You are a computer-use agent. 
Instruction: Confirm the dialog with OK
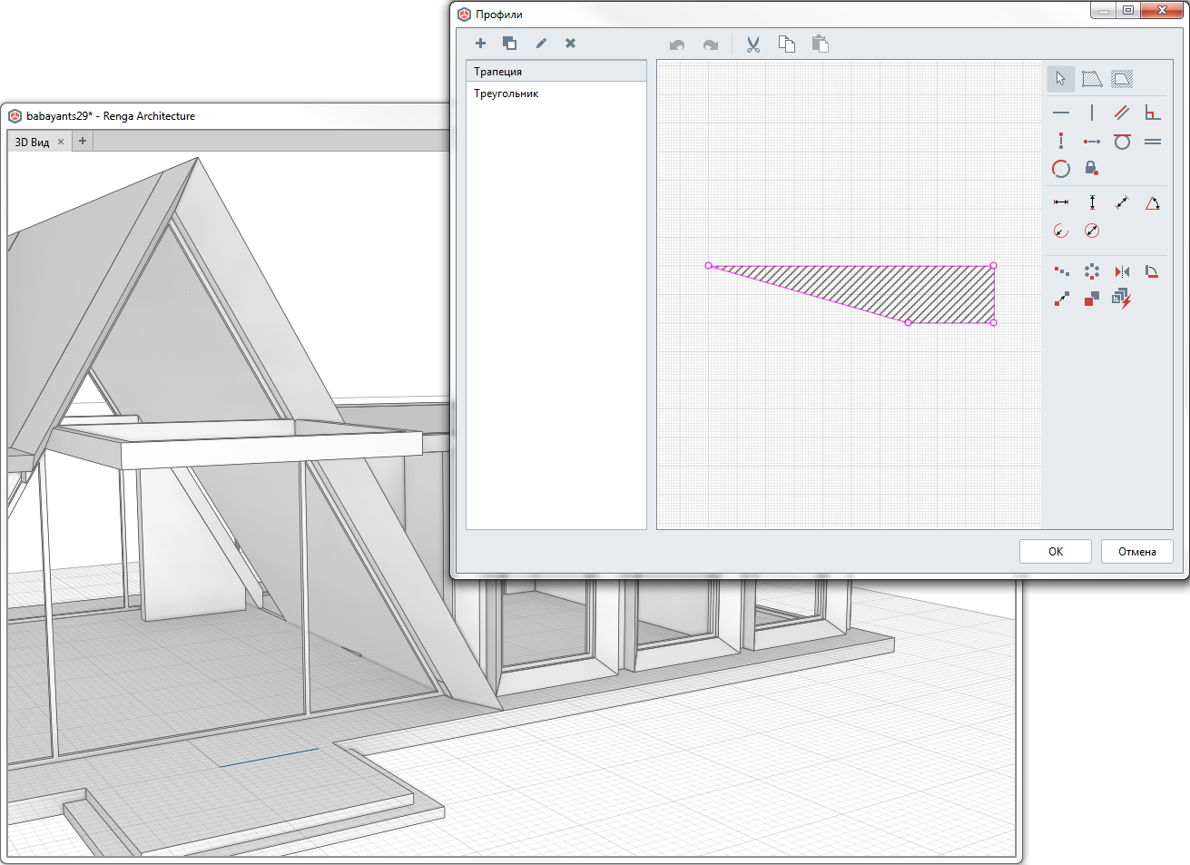coord(1056,551)
